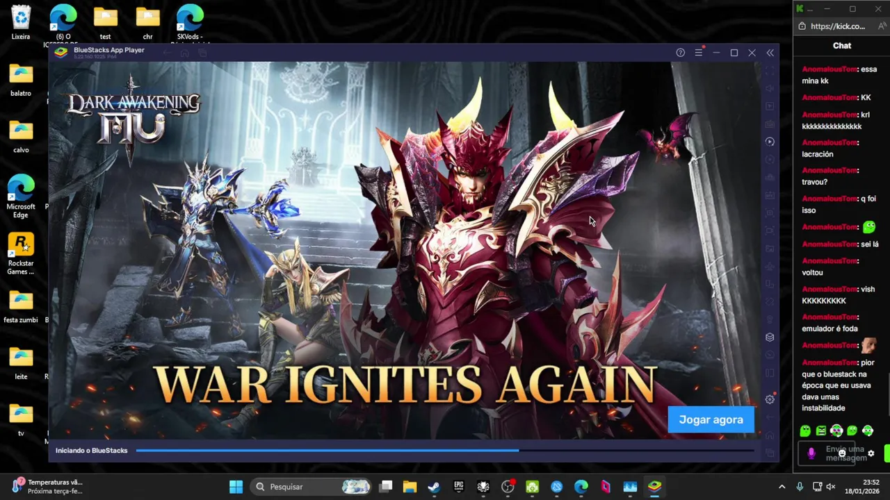Select Rockstar Games launcher shortcut
This screenshot has width=890, height=500.
click(x=21, y=253)
